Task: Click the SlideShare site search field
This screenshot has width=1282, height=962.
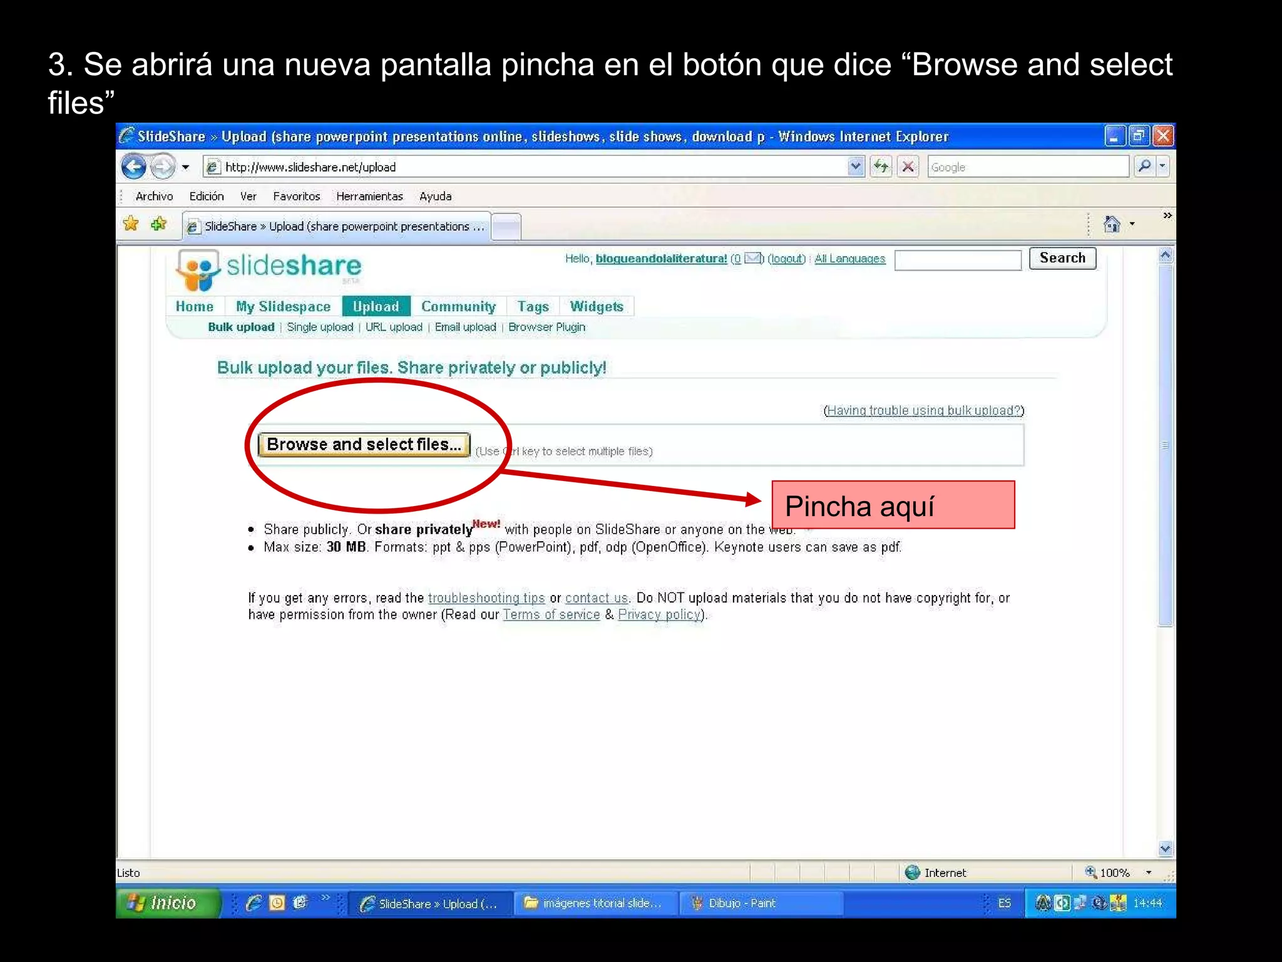Action: (x=958, y=260)
